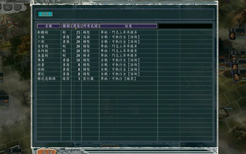Open the question mark help icon
Image resolution: width=246 pixels, height=154 pixels.
[17, 7]
